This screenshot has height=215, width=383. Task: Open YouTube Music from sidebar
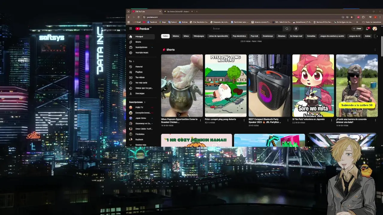coord(142,53)
